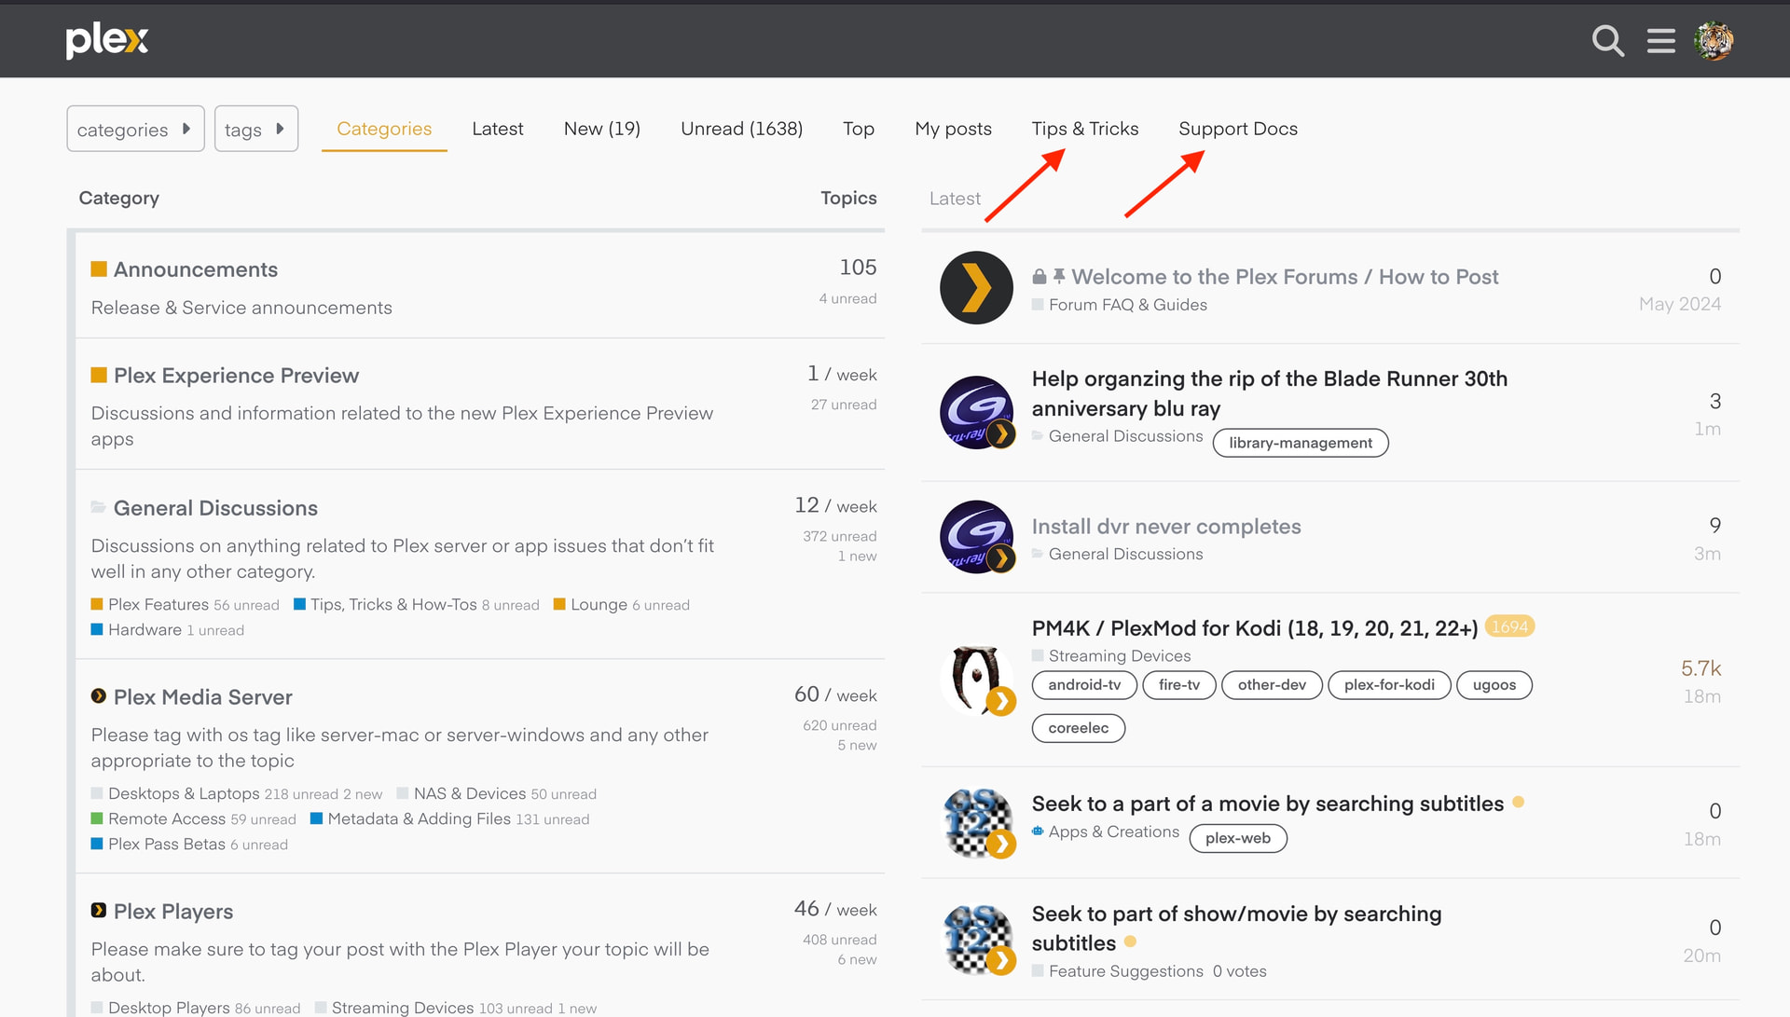Open the Unread (1638) tab
This screenshot has height=1017, width=1790.
click(741, 129)
